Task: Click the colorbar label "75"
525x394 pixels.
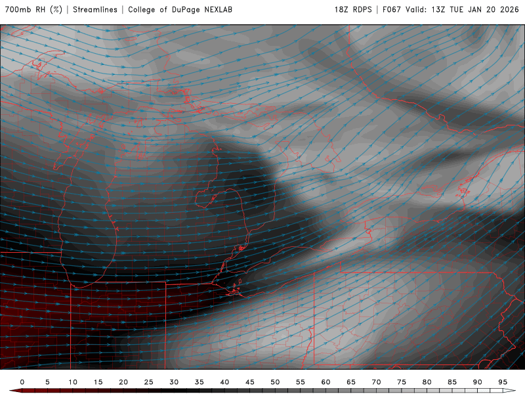Action: point(402,382)
